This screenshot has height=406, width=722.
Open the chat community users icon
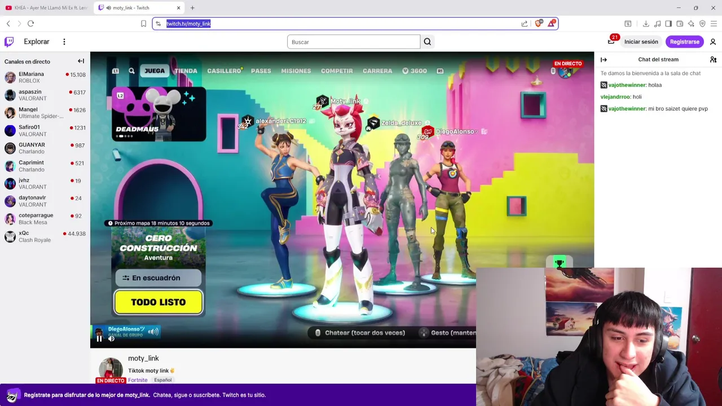(713, 59)
